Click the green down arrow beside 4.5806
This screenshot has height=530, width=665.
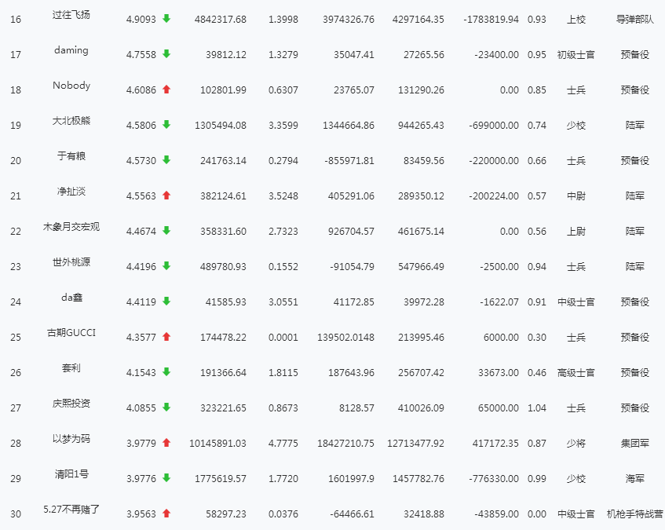tap(166, 125)
